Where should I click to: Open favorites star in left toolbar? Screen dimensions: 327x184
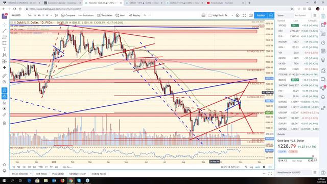point(5,165)
